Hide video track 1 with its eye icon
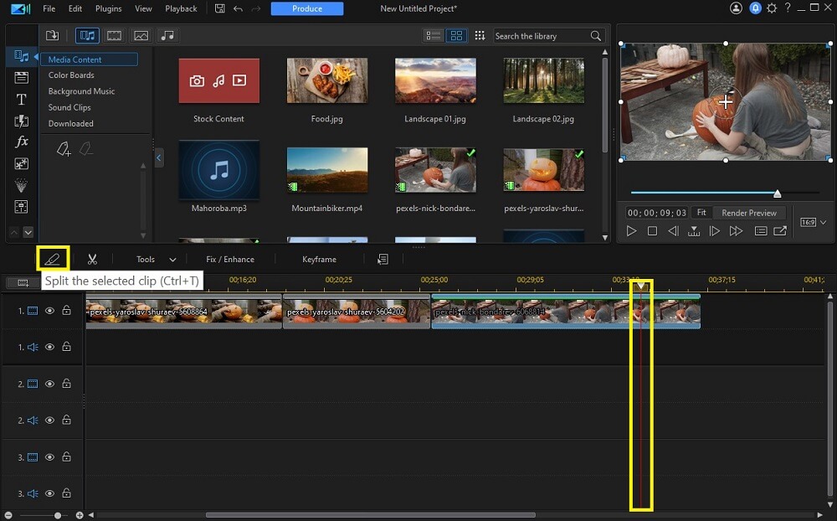The image size is (837, 521). pos(50,311)
